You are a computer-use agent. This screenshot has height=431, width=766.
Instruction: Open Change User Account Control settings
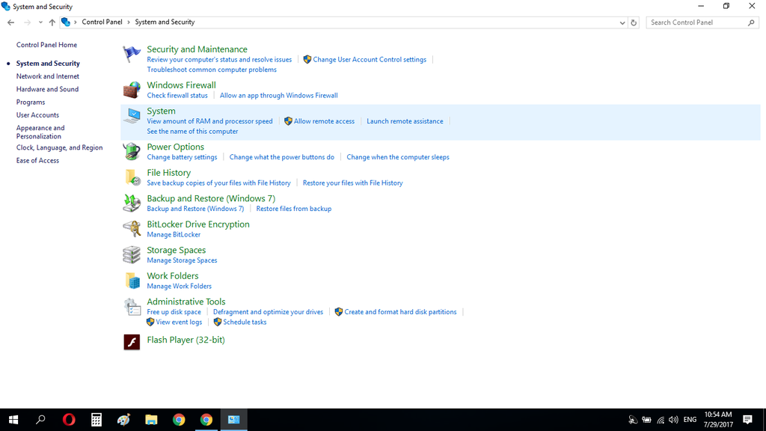[x=370, y=60]
